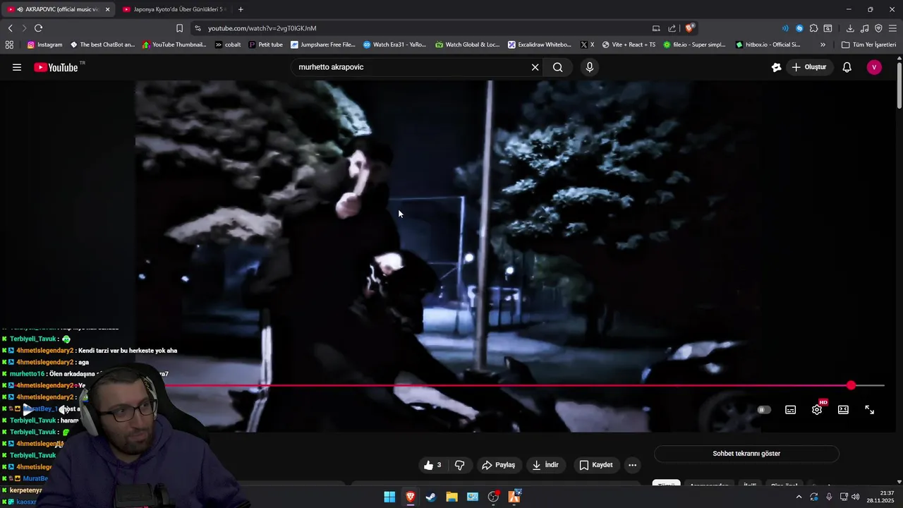Start voice search with microphone icon
The image size is (903, 508).
[590, 67]
